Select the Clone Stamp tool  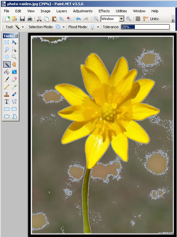click(7, 94)
